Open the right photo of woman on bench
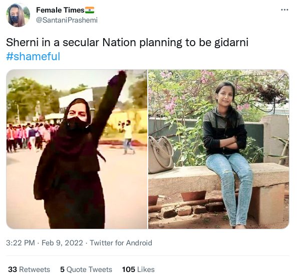Image resolution: width=297 pixels, height=280 pixels. pyautogui.click(x=218, y=149)
